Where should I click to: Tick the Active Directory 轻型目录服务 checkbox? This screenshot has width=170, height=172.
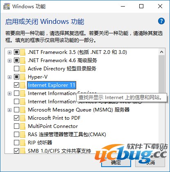(x=16, y=69)
